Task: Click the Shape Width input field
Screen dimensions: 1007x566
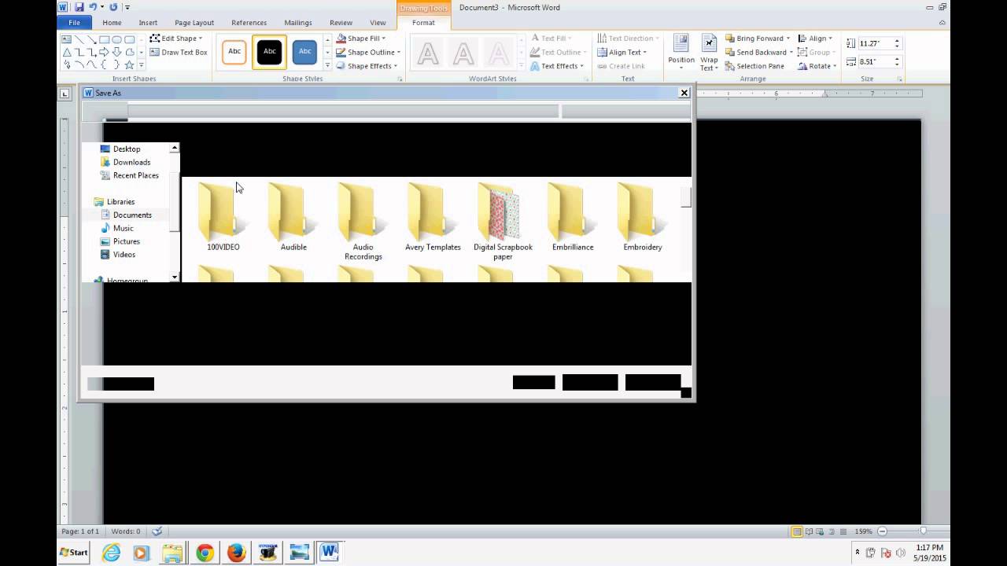Action: 875,61
